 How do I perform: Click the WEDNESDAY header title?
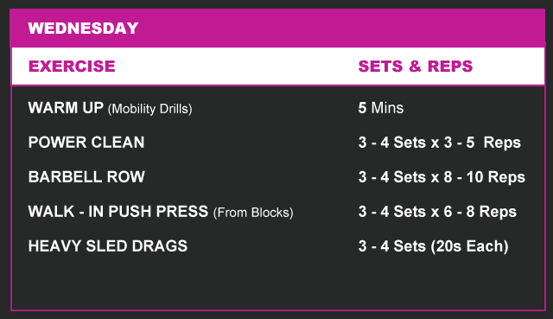[x=83, y=29]
